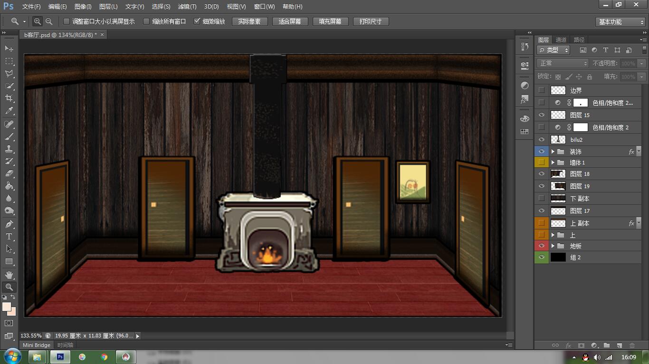Image resolution: width=649 pixels, height=364 pixels.
Task: Open the 文件(F) menu
Action: click(31, 7)
